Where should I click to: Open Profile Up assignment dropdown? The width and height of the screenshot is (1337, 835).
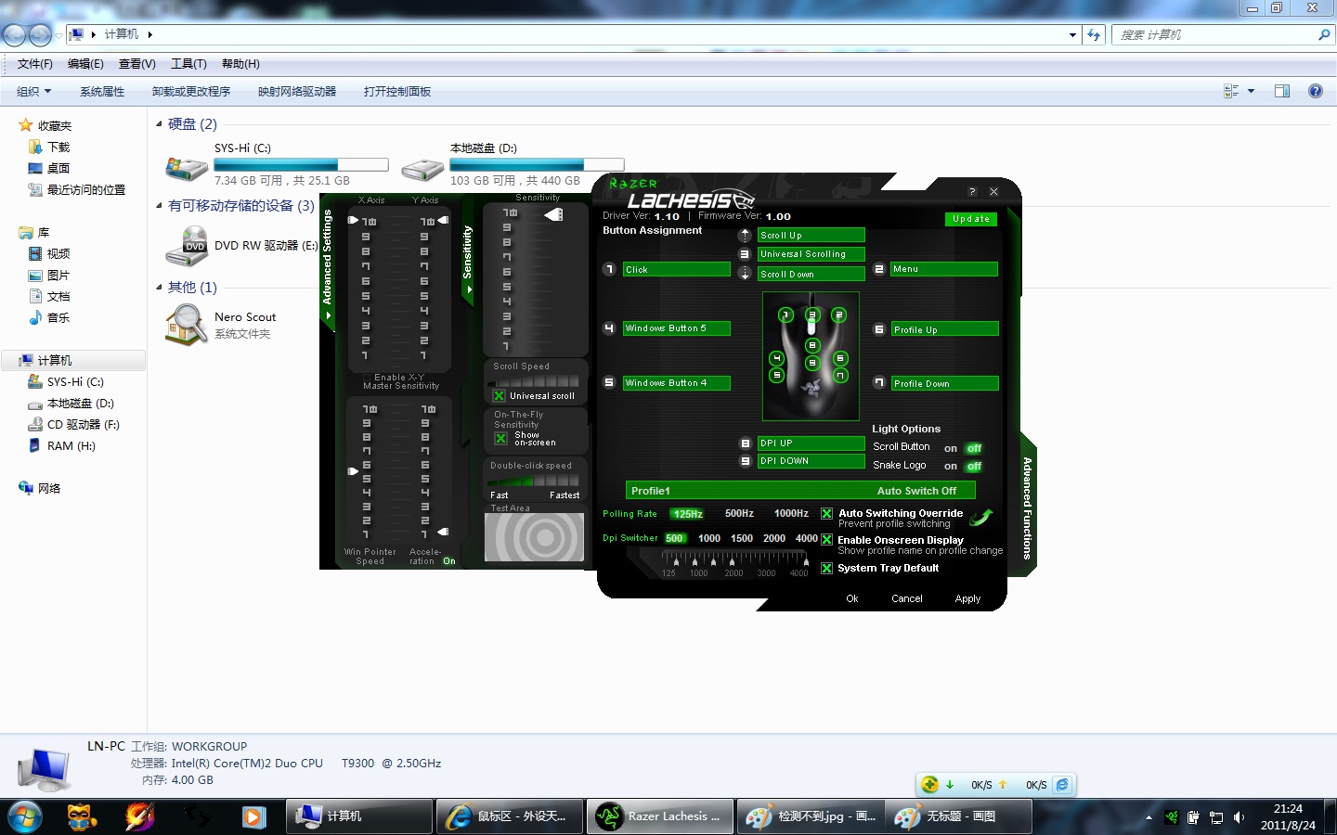pyautogui.click(x=944, y=329)
